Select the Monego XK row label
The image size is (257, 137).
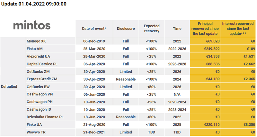coord(37,41)
